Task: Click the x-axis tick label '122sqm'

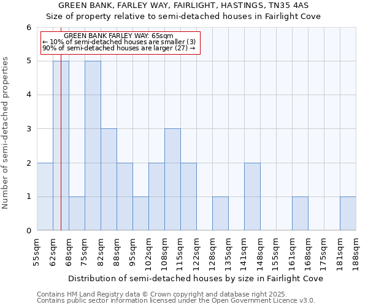Action: click(196, 255)
